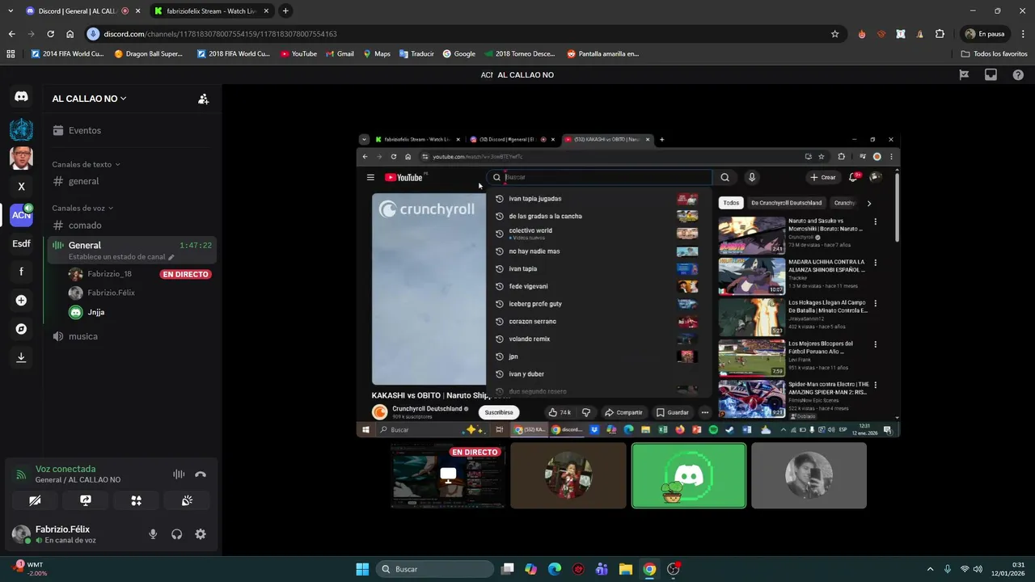The height and width of the screenshot is (582, 1035).
Task: Open the Chrome apps grid icon
Action: [x=11, y=53]
